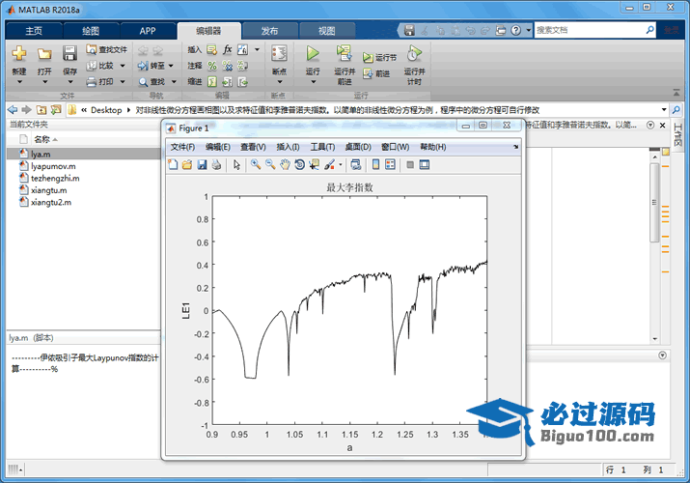The height and width of the screenshot is (483, 690).
Task: Select the Pan hand tool
Action: coord(285,164)
